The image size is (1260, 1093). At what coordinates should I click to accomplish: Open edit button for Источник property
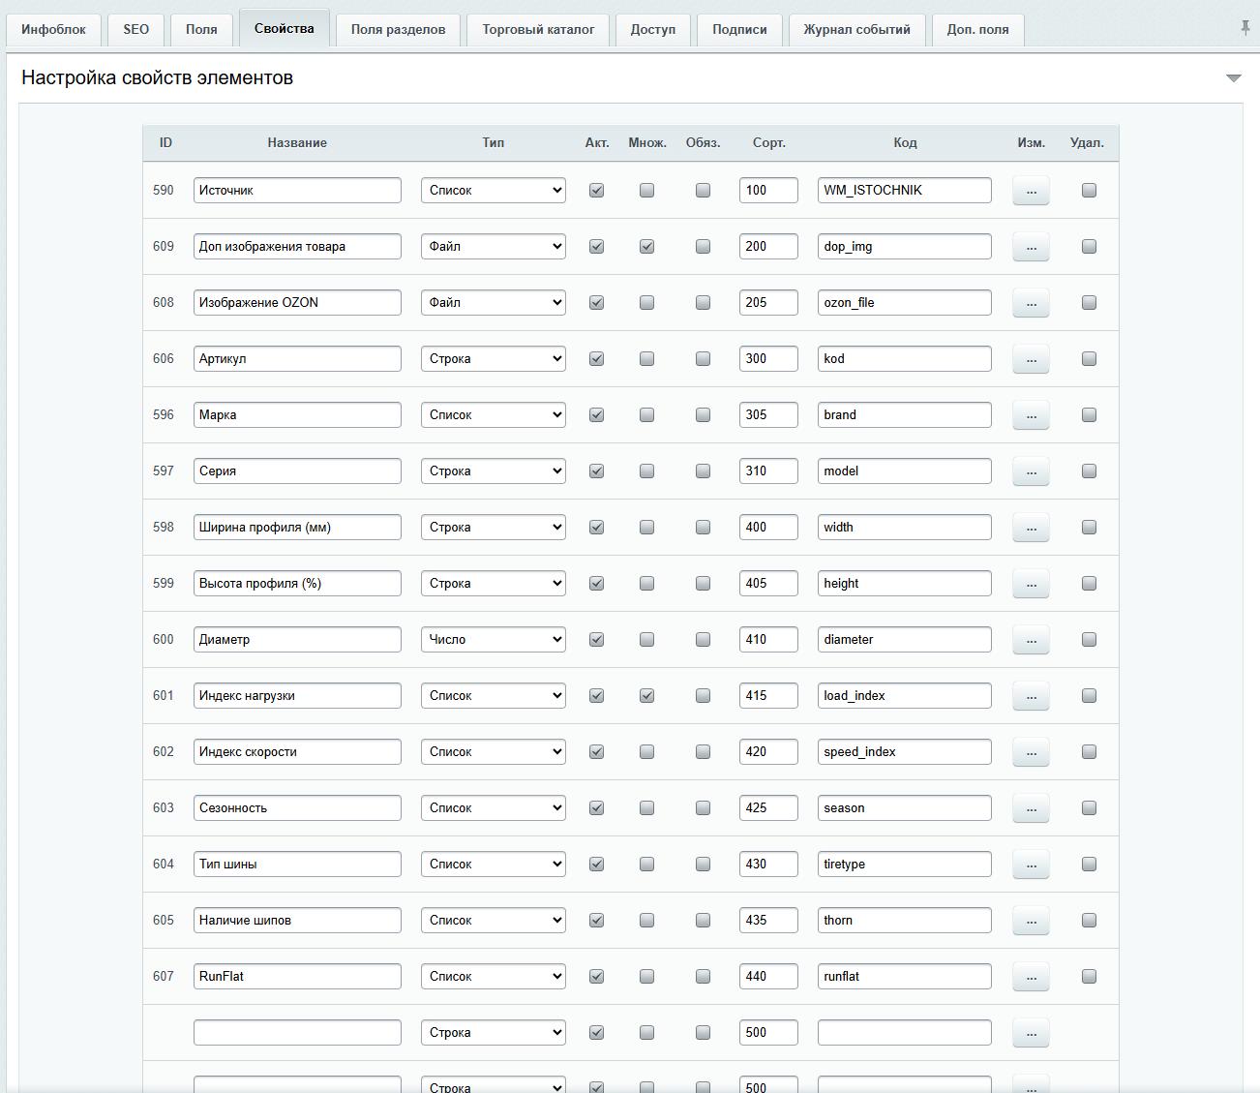coord(1031,191)
